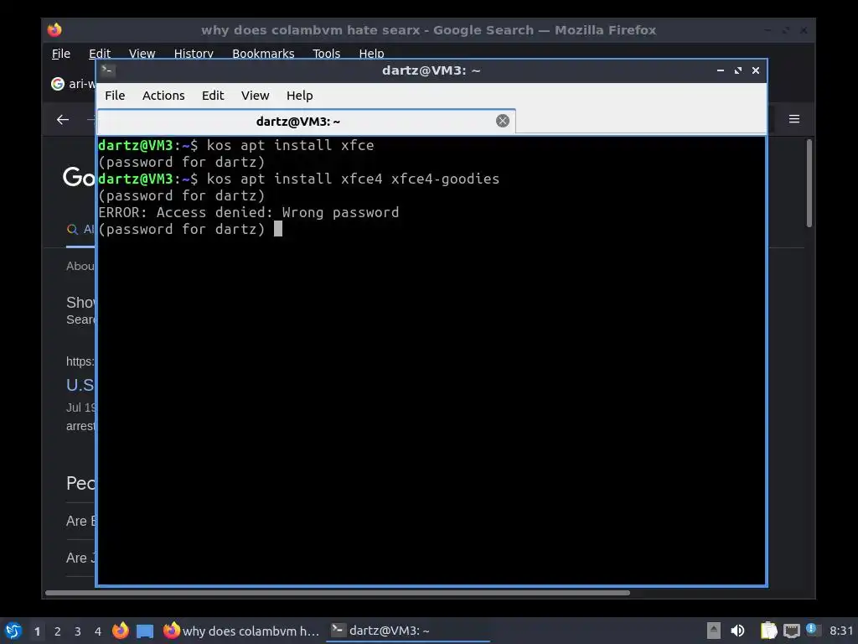
Task: Click the panel clock showing 8:31
Action: 841,631
